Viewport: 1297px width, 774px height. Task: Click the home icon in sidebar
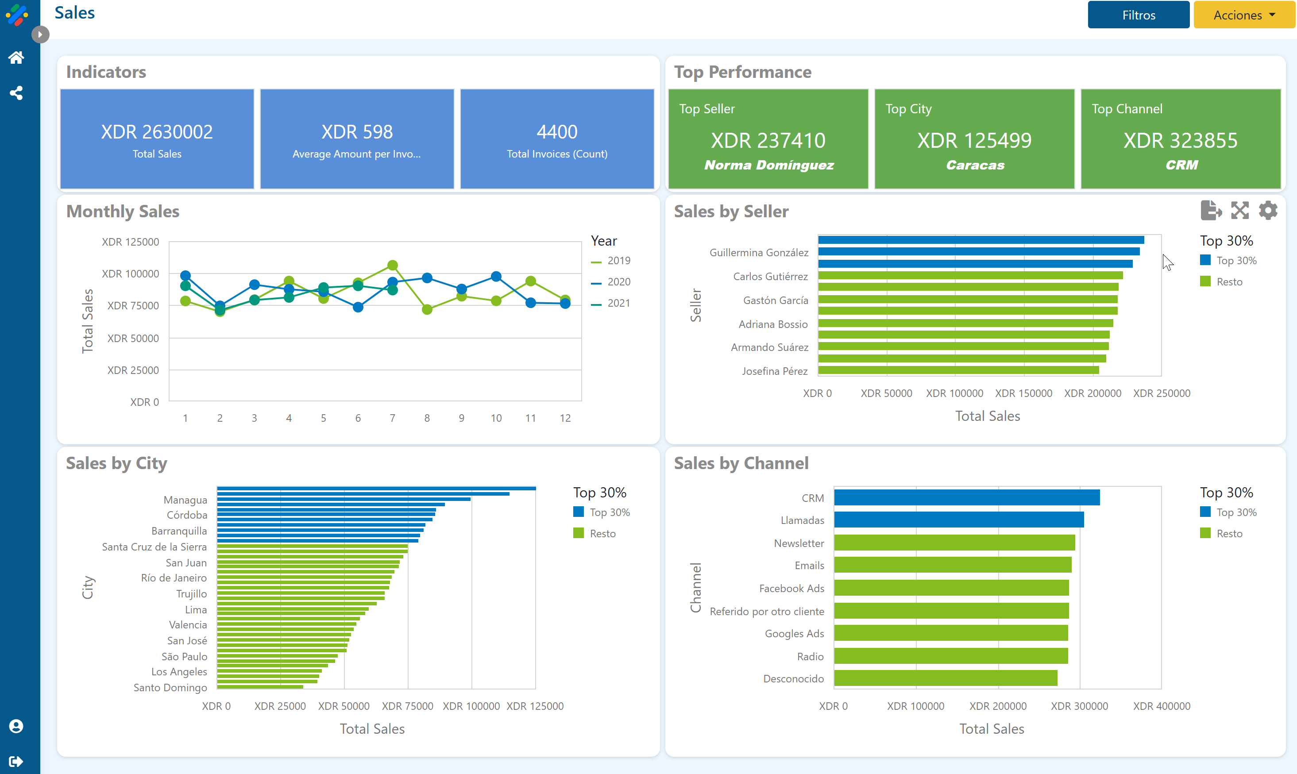coord(16,58)
